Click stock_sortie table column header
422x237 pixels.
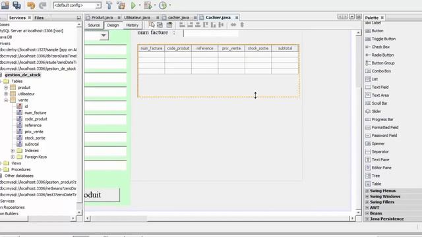pos(258,48)
